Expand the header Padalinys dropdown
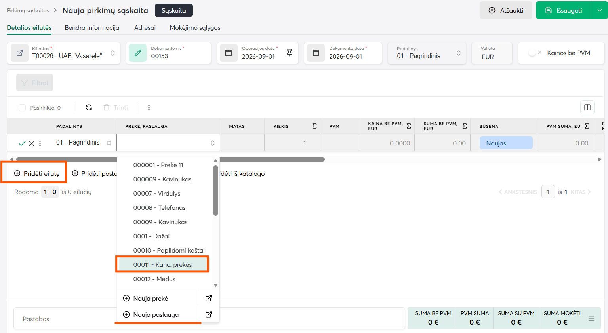Image resolution: width=608 pixels, height=333 pixels. (459, 53)
